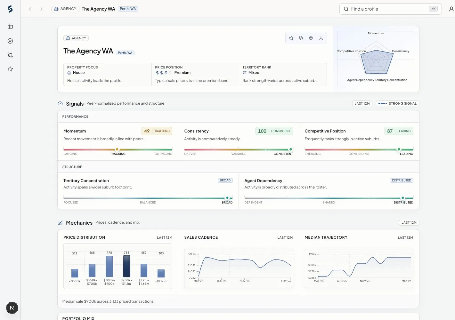Click the Competitive Position 87 LEADING badge

[399, 131]
